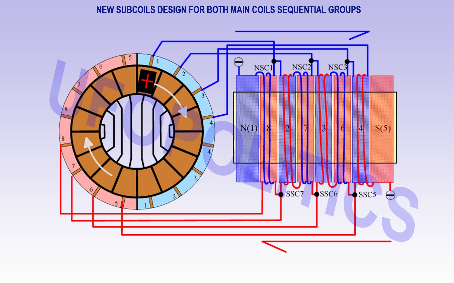This screenshot has height=283, width=454.
Task: Click coil section number 4 next to S(5)
Action: 361,128
